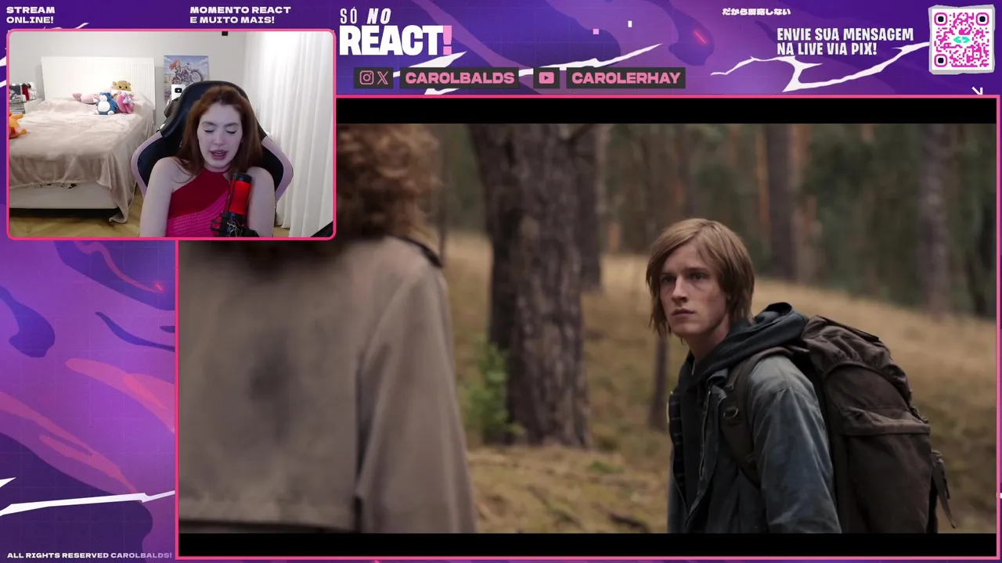Click the small Japanese text above the PIX message
The image size is (1002, 563).
click(x=756, y=12)
